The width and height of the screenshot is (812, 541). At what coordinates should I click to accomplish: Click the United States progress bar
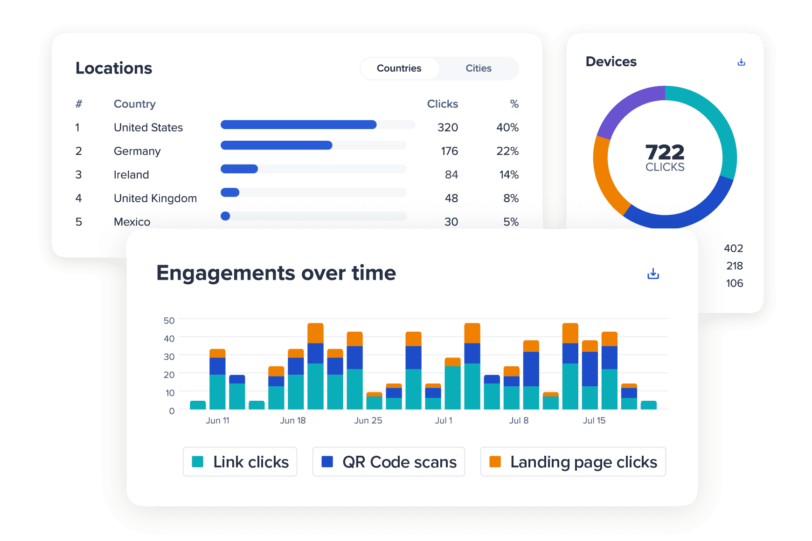click(318, 124)
